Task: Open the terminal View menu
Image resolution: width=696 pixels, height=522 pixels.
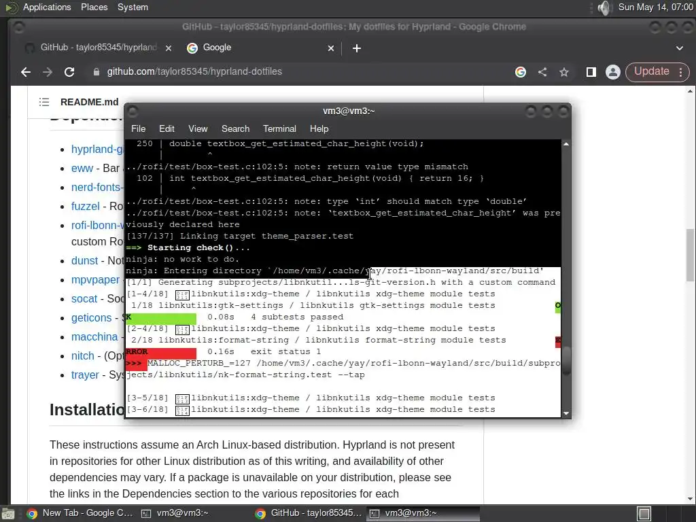Action: [198, 128]
